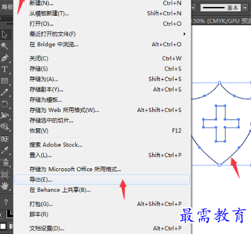Select the Rectangle tool
This screenshot has height=234, width=251.
[x=5, y=80]
